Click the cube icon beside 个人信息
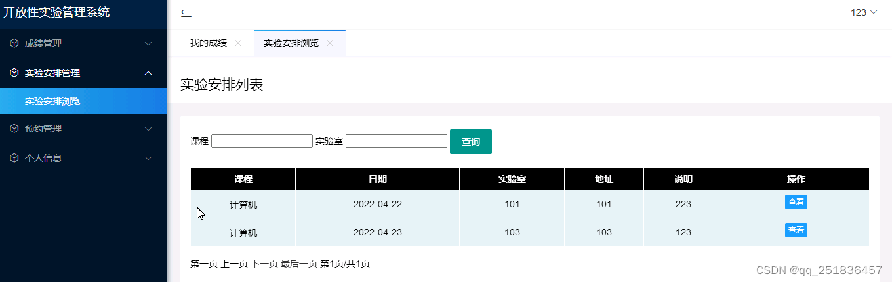Screen dimensions: 892x282 click(14, 158)
